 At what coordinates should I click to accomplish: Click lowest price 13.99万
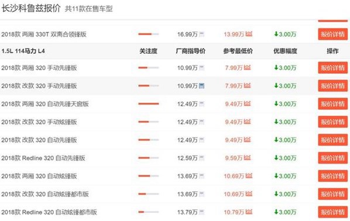click(x=234, y=34)
